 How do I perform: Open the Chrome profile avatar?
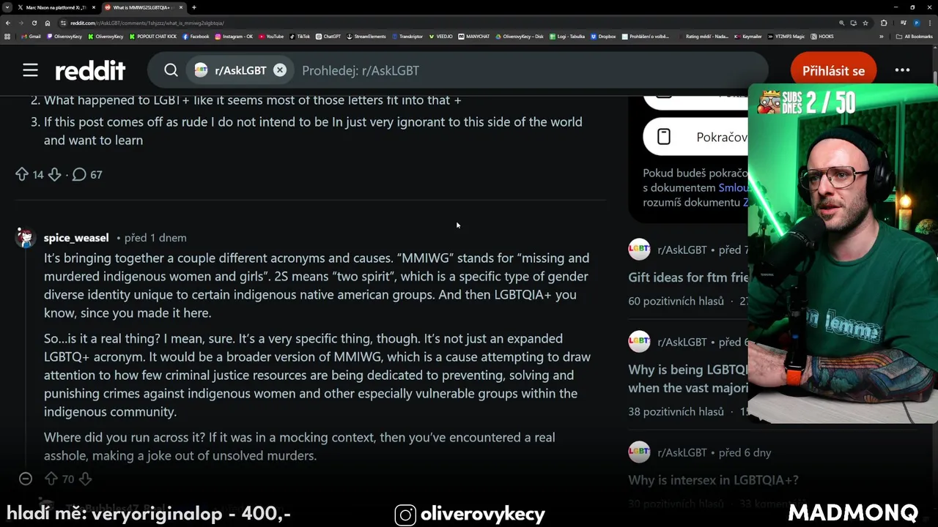point(916,23)
